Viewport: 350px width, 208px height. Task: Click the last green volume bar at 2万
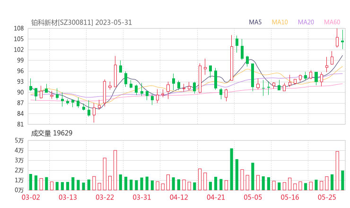click(342, 180)
